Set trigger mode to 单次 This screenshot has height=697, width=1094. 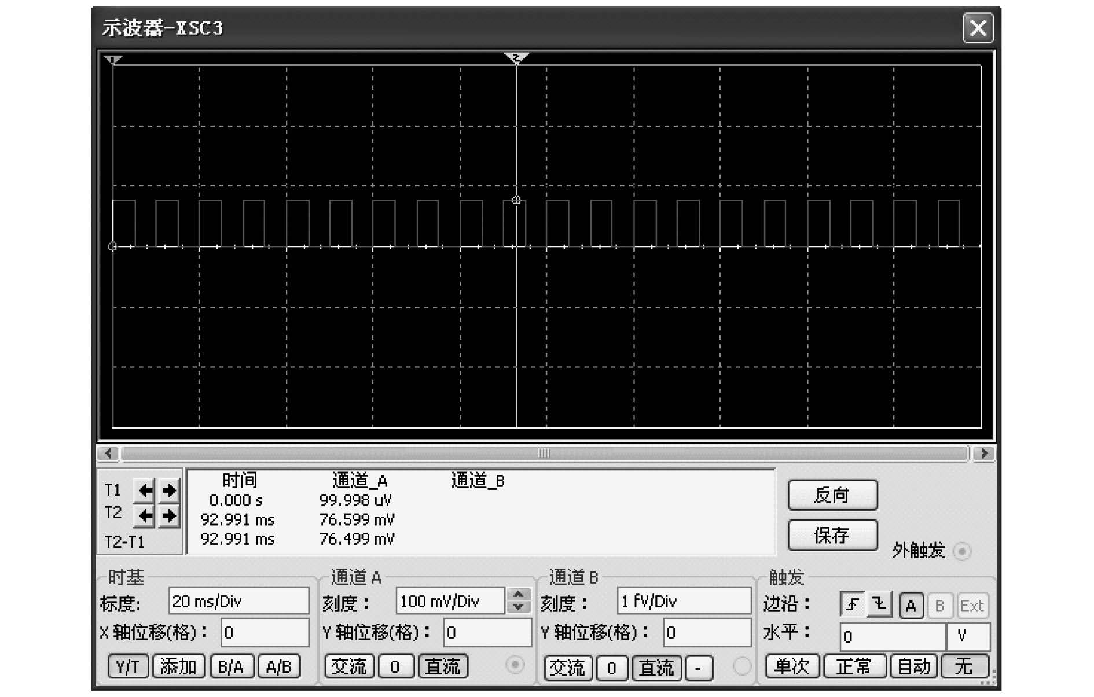(792, 666)
